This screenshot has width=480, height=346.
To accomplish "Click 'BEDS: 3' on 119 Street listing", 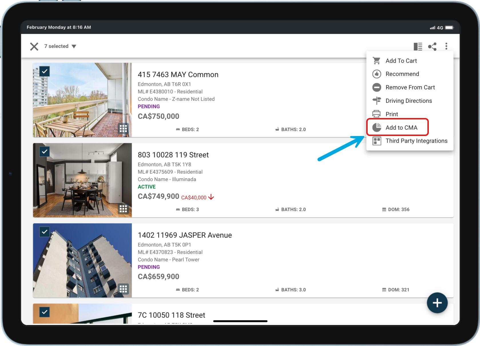I will coord(188,209).
